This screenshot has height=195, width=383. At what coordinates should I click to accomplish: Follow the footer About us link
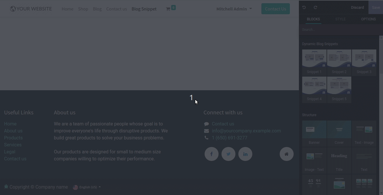[13, 131]
